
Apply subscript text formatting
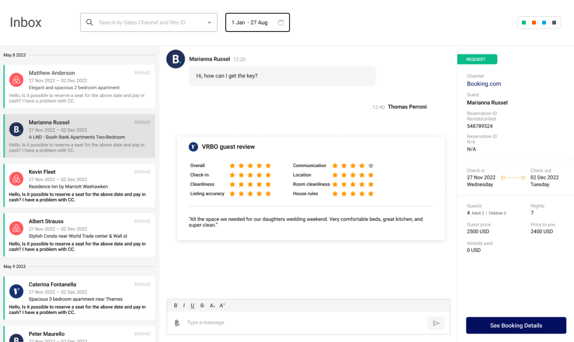point(212,306)
